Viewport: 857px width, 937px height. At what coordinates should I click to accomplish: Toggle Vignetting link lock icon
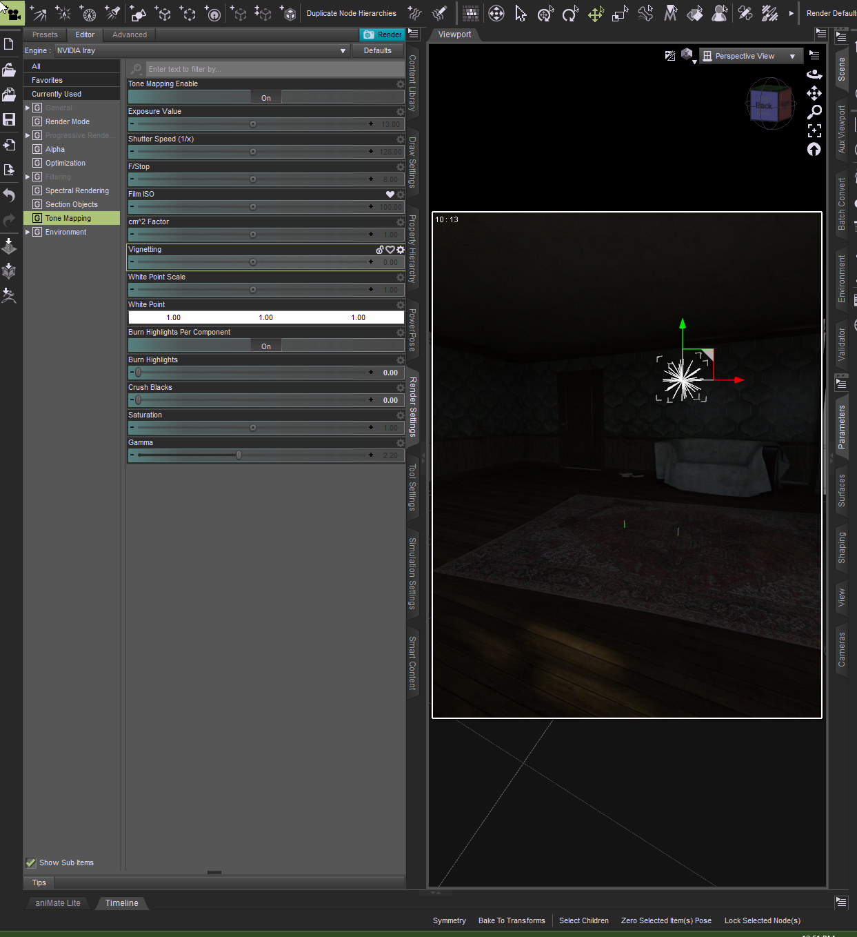(x=380, y=250)
